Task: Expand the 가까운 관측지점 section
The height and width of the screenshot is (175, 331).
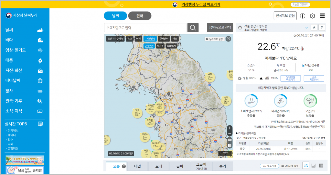Action: [246, 133]
